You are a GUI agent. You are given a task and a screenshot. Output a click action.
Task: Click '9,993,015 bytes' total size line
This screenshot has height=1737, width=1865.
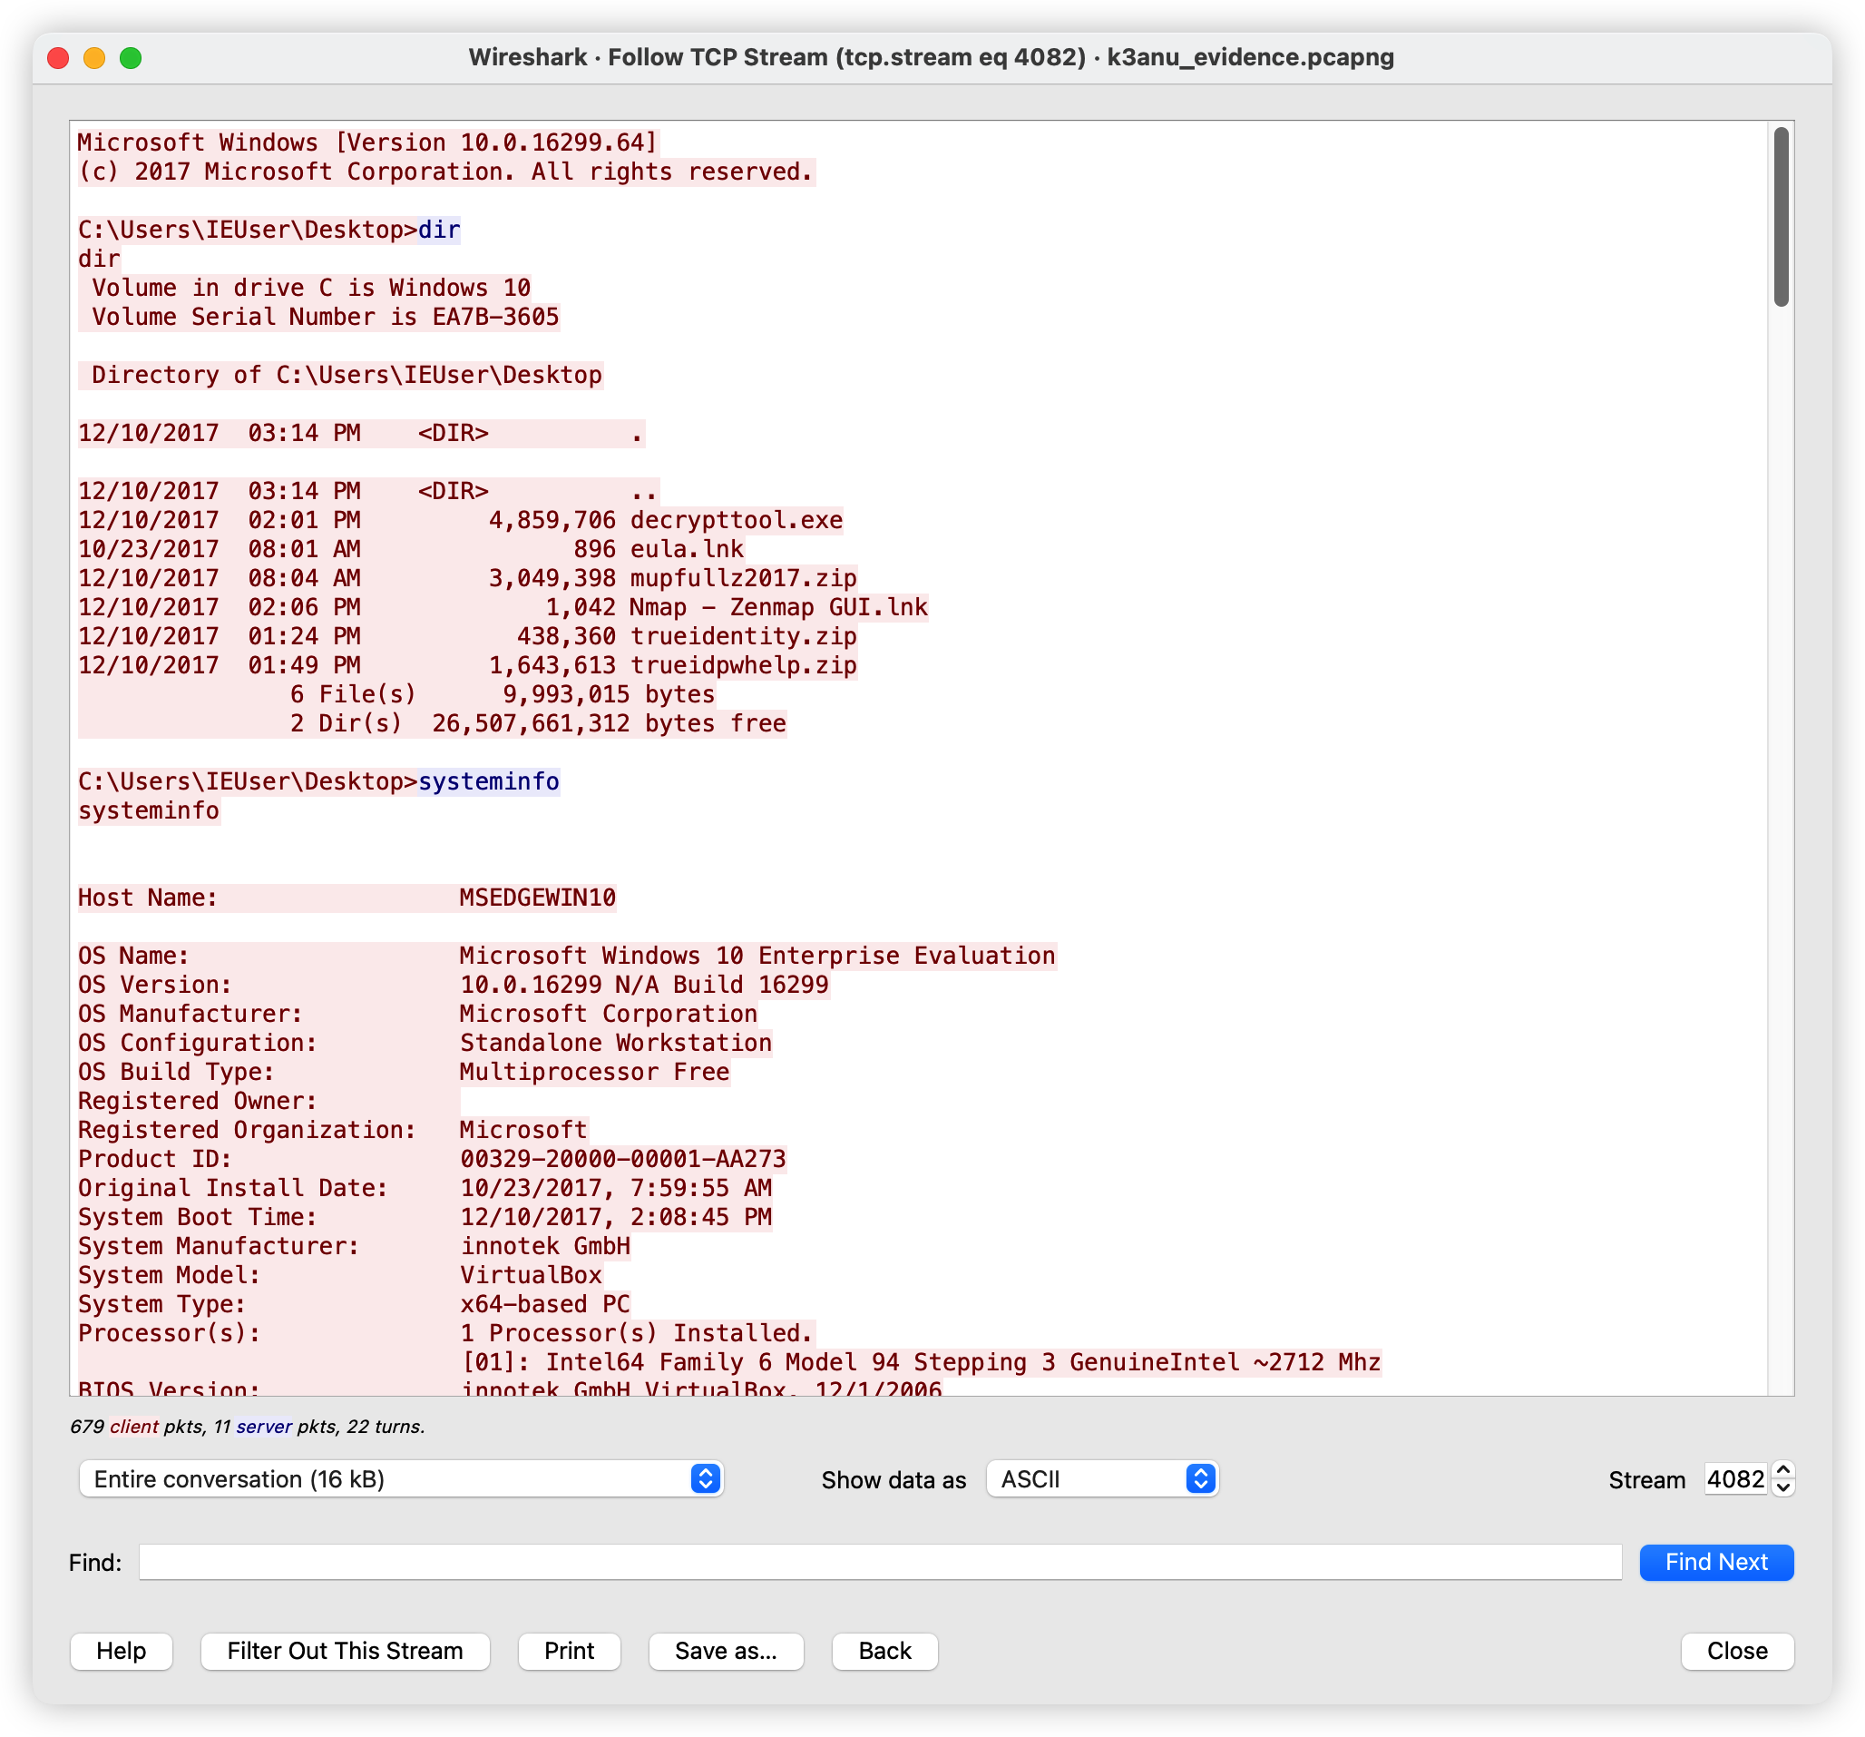coord(609,694)
